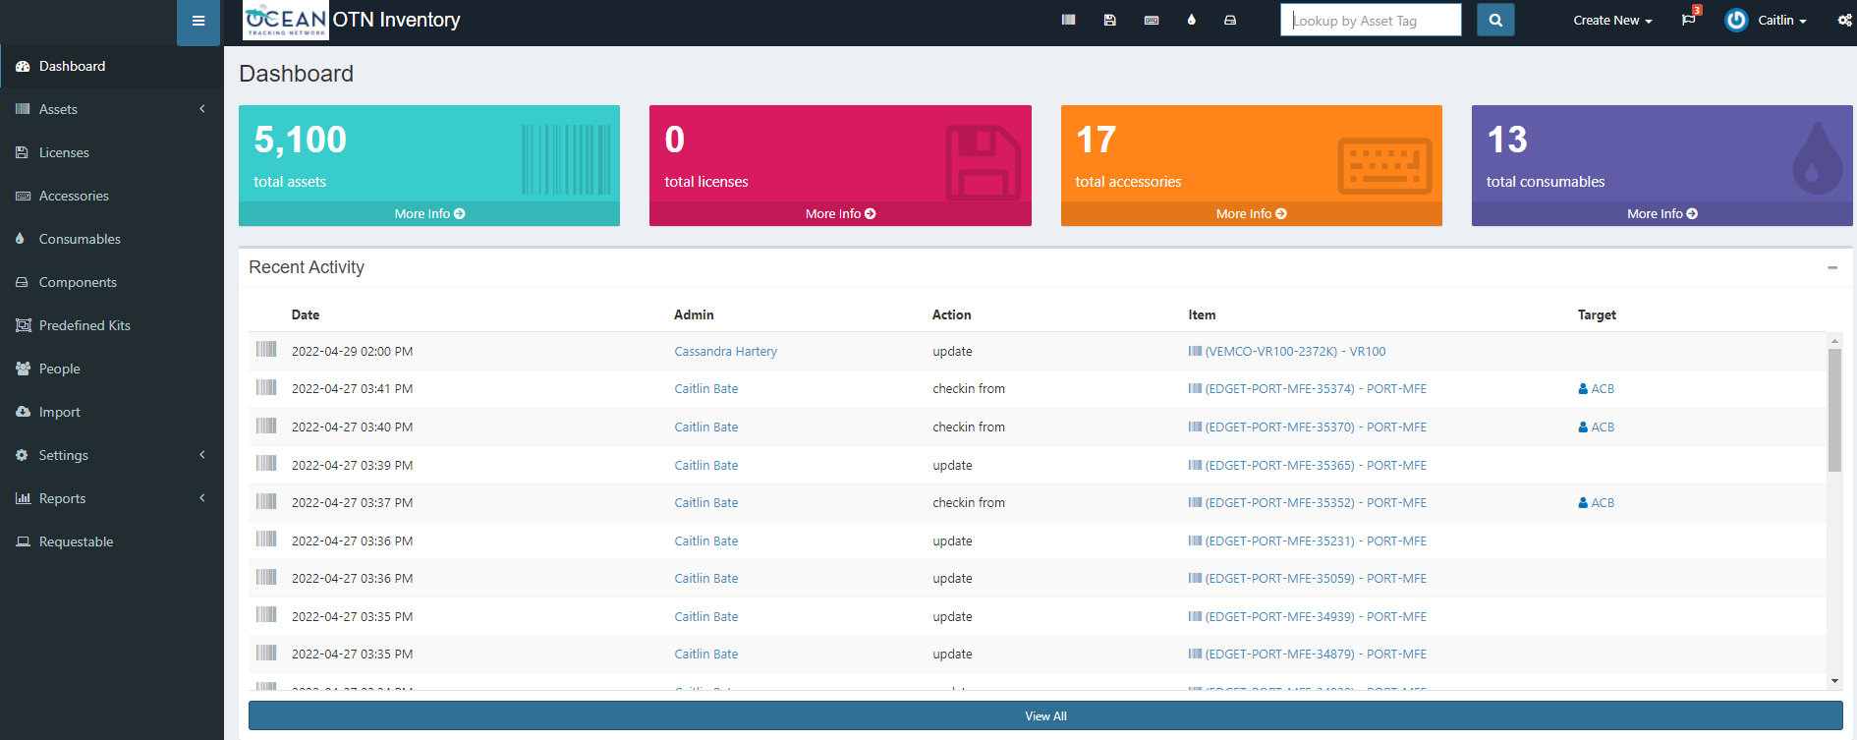Click the droplet icon on consumables card
The width and height of the screenshot is (1857, 740).
tap(1817, 157)
